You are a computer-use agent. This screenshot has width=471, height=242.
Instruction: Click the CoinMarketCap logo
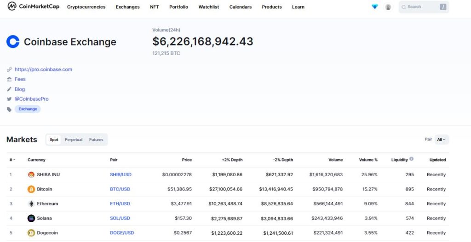coord(33,6)
